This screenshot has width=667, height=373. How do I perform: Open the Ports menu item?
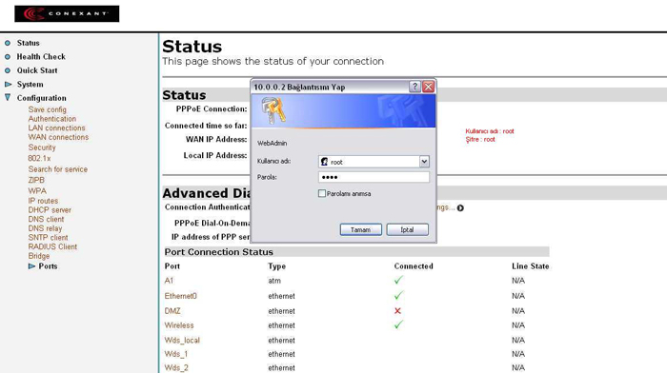tap(48, 266)
